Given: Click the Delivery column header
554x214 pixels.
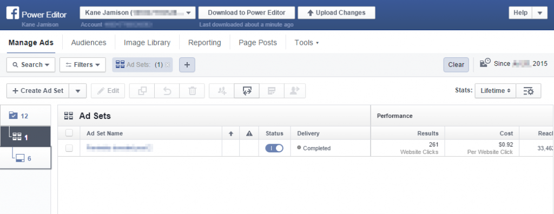Looking at the screenshot, I should pos(308,133).
